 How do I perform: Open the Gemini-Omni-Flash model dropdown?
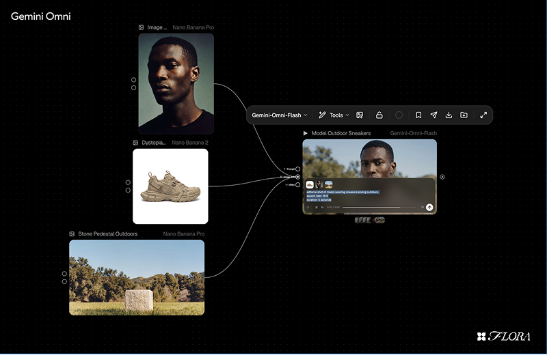(x=280, y=115)
